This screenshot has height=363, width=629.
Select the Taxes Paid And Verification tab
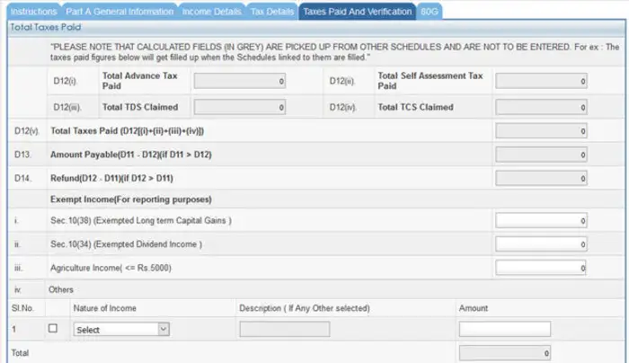pos(358,12)
